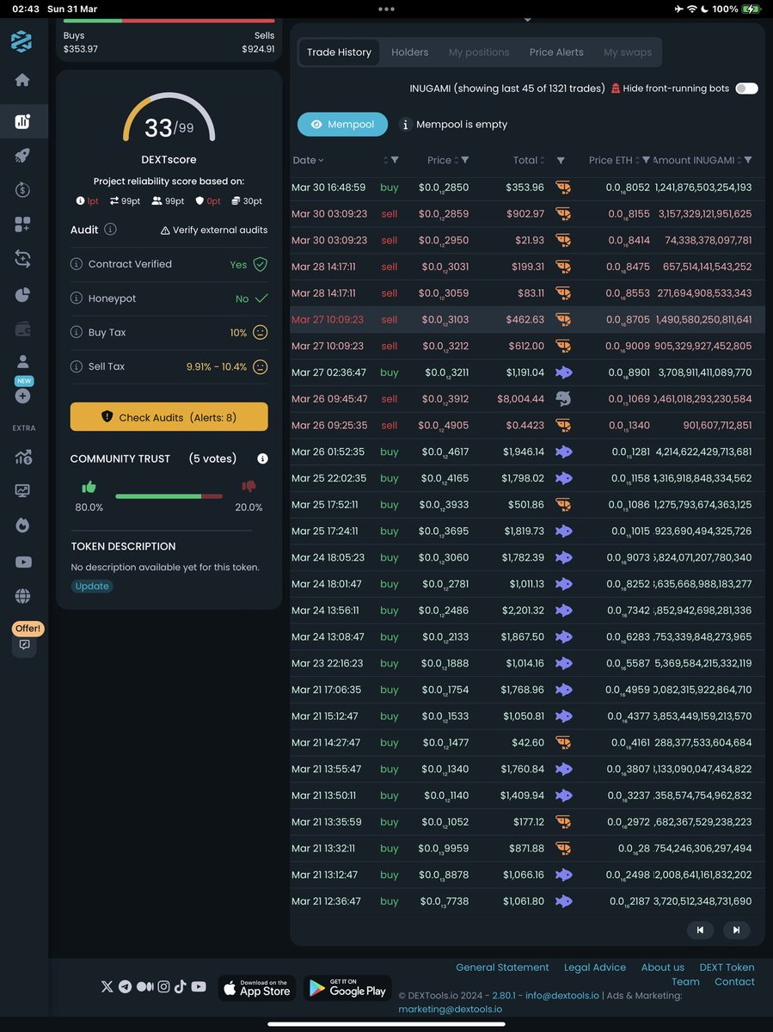Image resolution: width=773 pixels, height=1032 pixels.
Task: Open the fire hot-pairs icon
Action: pyautogui.click(x=22, y=525)
